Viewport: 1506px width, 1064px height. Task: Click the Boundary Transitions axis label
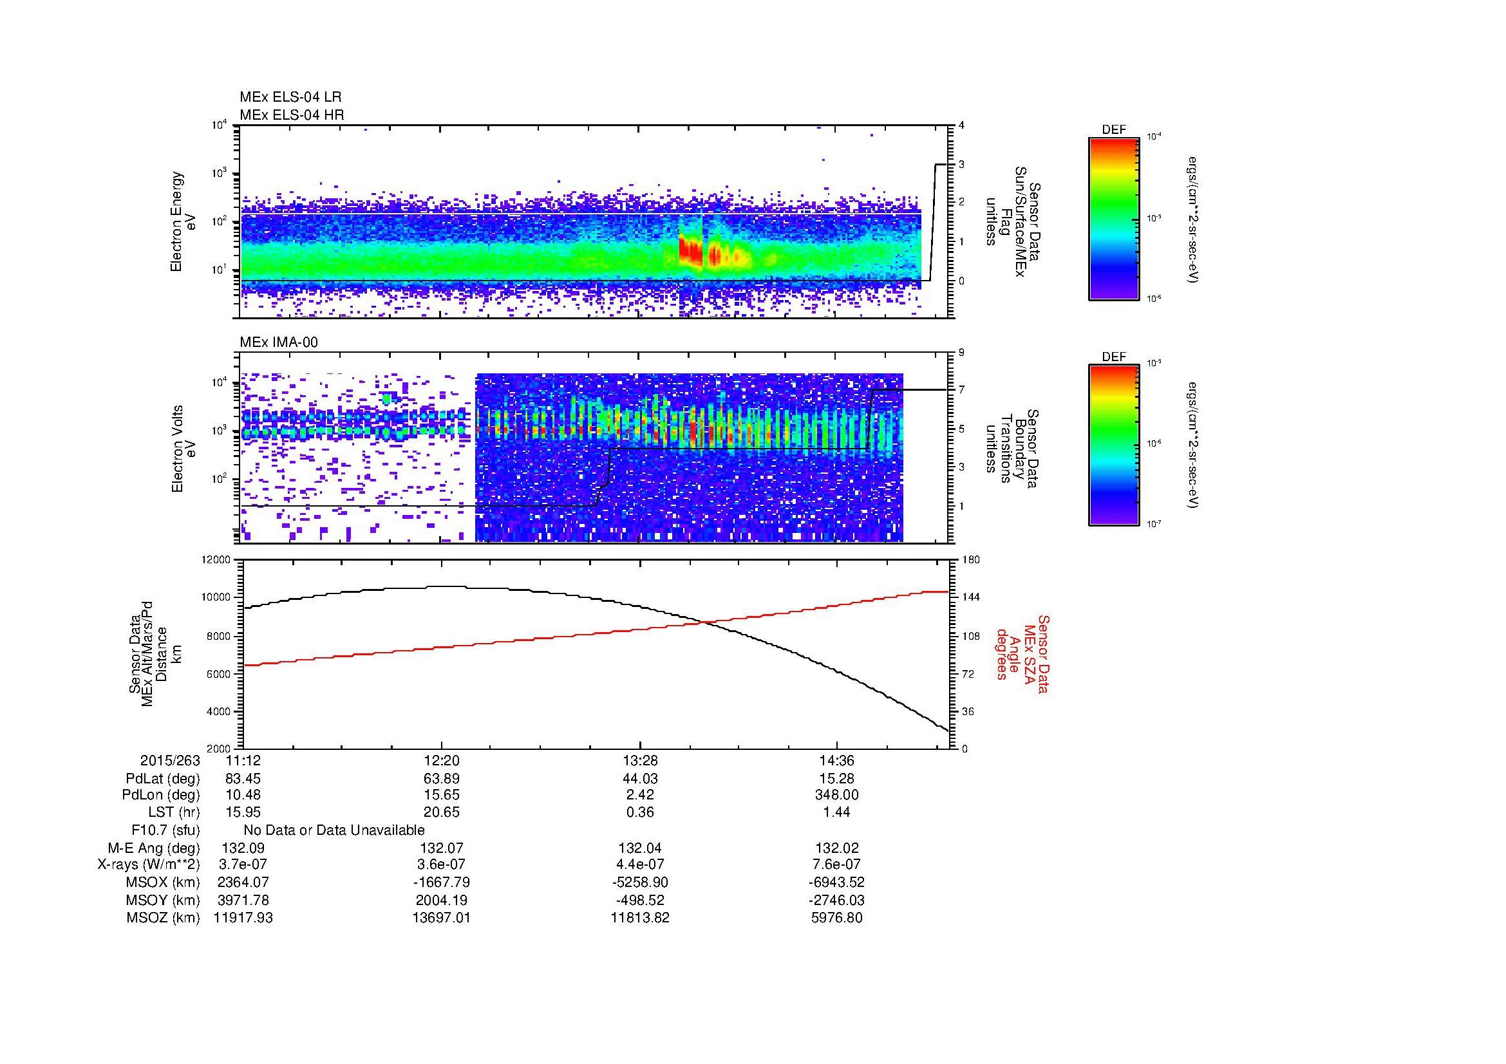click(x=1012, y=449)
